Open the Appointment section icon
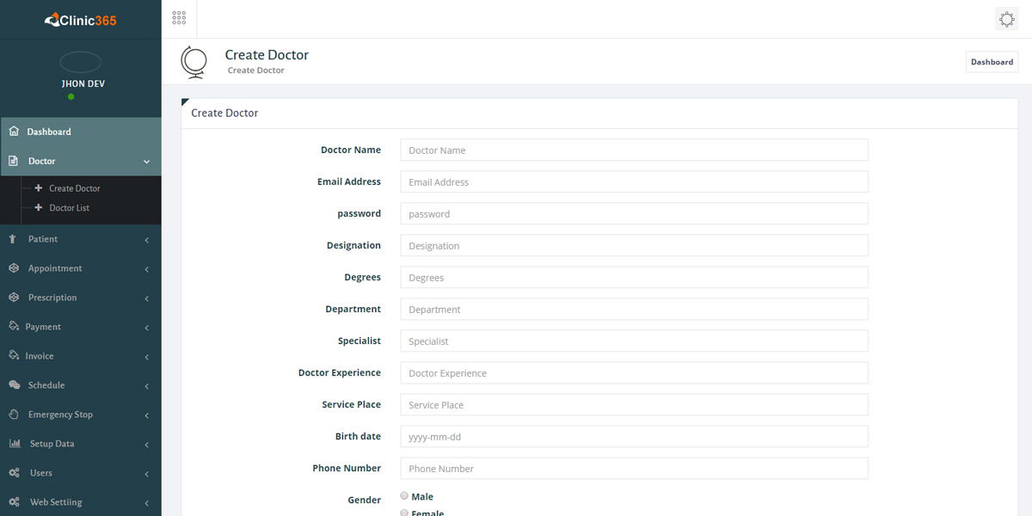 [15, 267]
